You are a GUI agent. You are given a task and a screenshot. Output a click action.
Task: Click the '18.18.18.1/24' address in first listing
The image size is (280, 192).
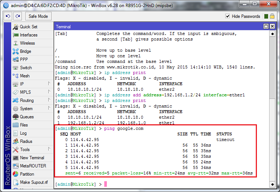[85, 89]
